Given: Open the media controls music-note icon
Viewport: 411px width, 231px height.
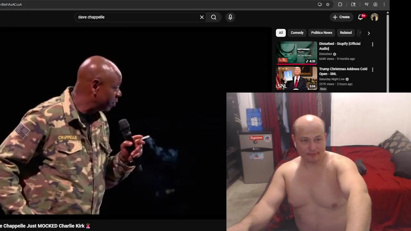Looking at the screenshot, I should [366, 4].
